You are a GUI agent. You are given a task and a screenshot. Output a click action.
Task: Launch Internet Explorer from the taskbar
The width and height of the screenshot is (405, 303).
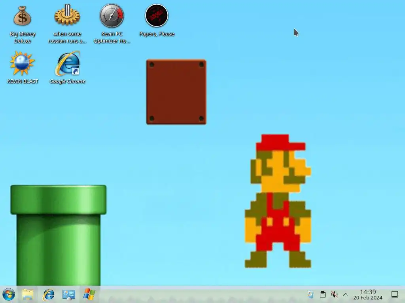pos(48,294)
